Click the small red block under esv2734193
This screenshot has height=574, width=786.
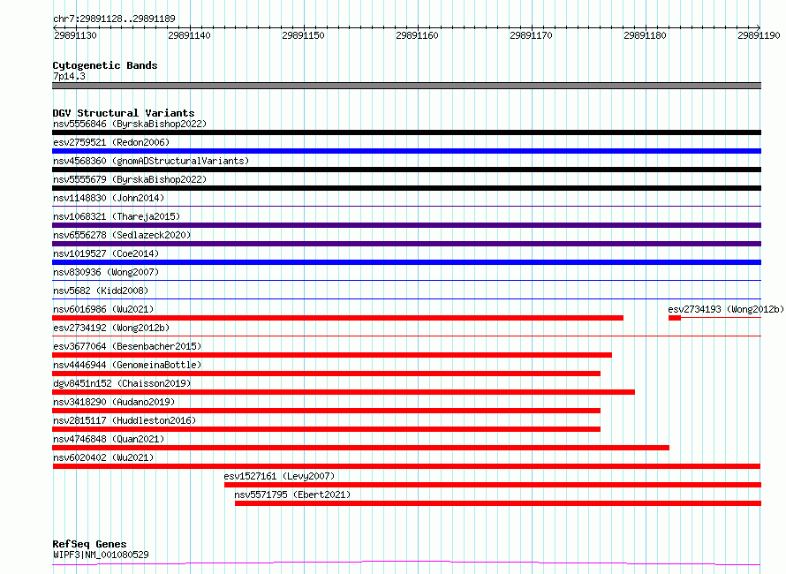click(x=675, y=318)
